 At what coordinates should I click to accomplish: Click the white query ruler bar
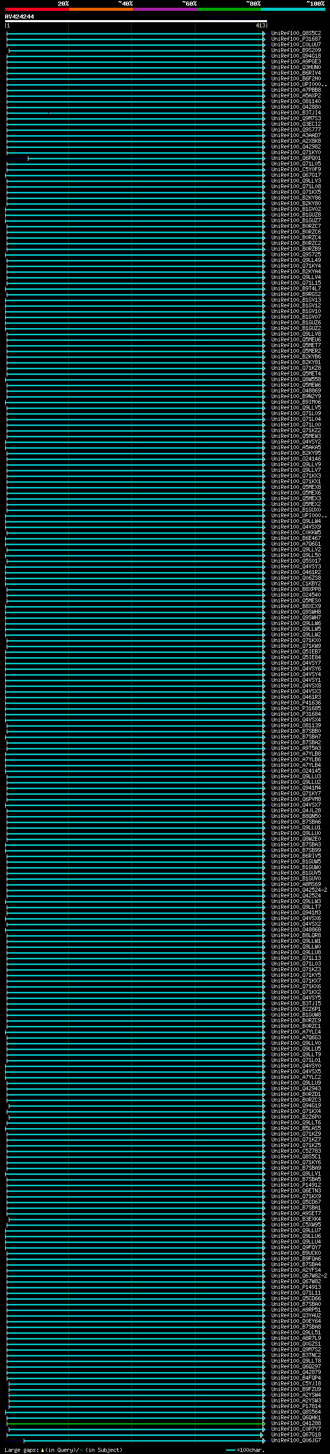click(x=136, y=21)
